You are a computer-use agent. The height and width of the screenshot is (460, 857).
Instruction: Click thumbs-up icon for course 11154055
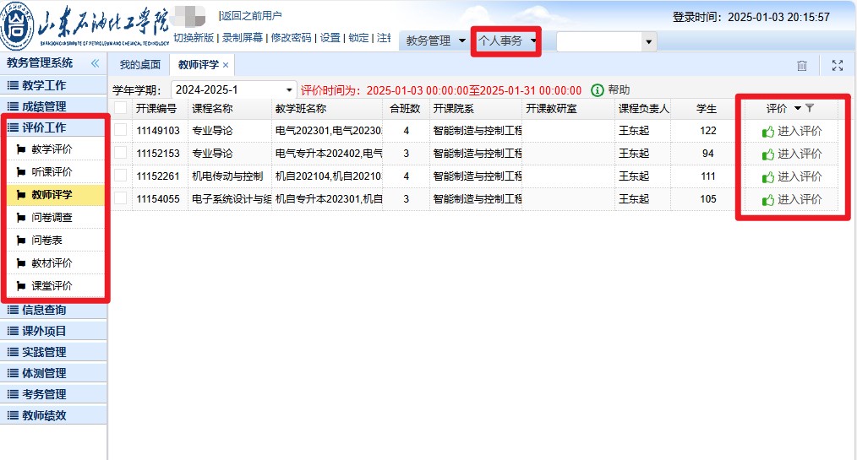(767, 200)
